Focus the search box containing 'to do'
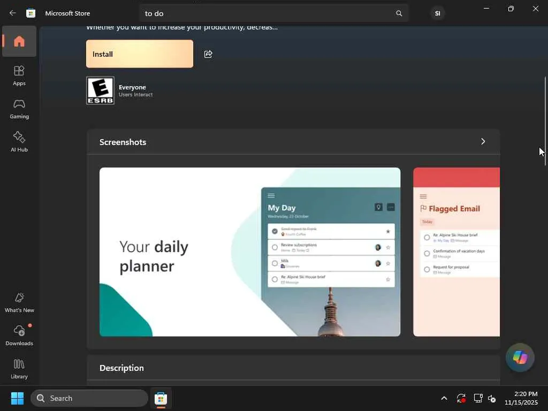 click(273, 13)
